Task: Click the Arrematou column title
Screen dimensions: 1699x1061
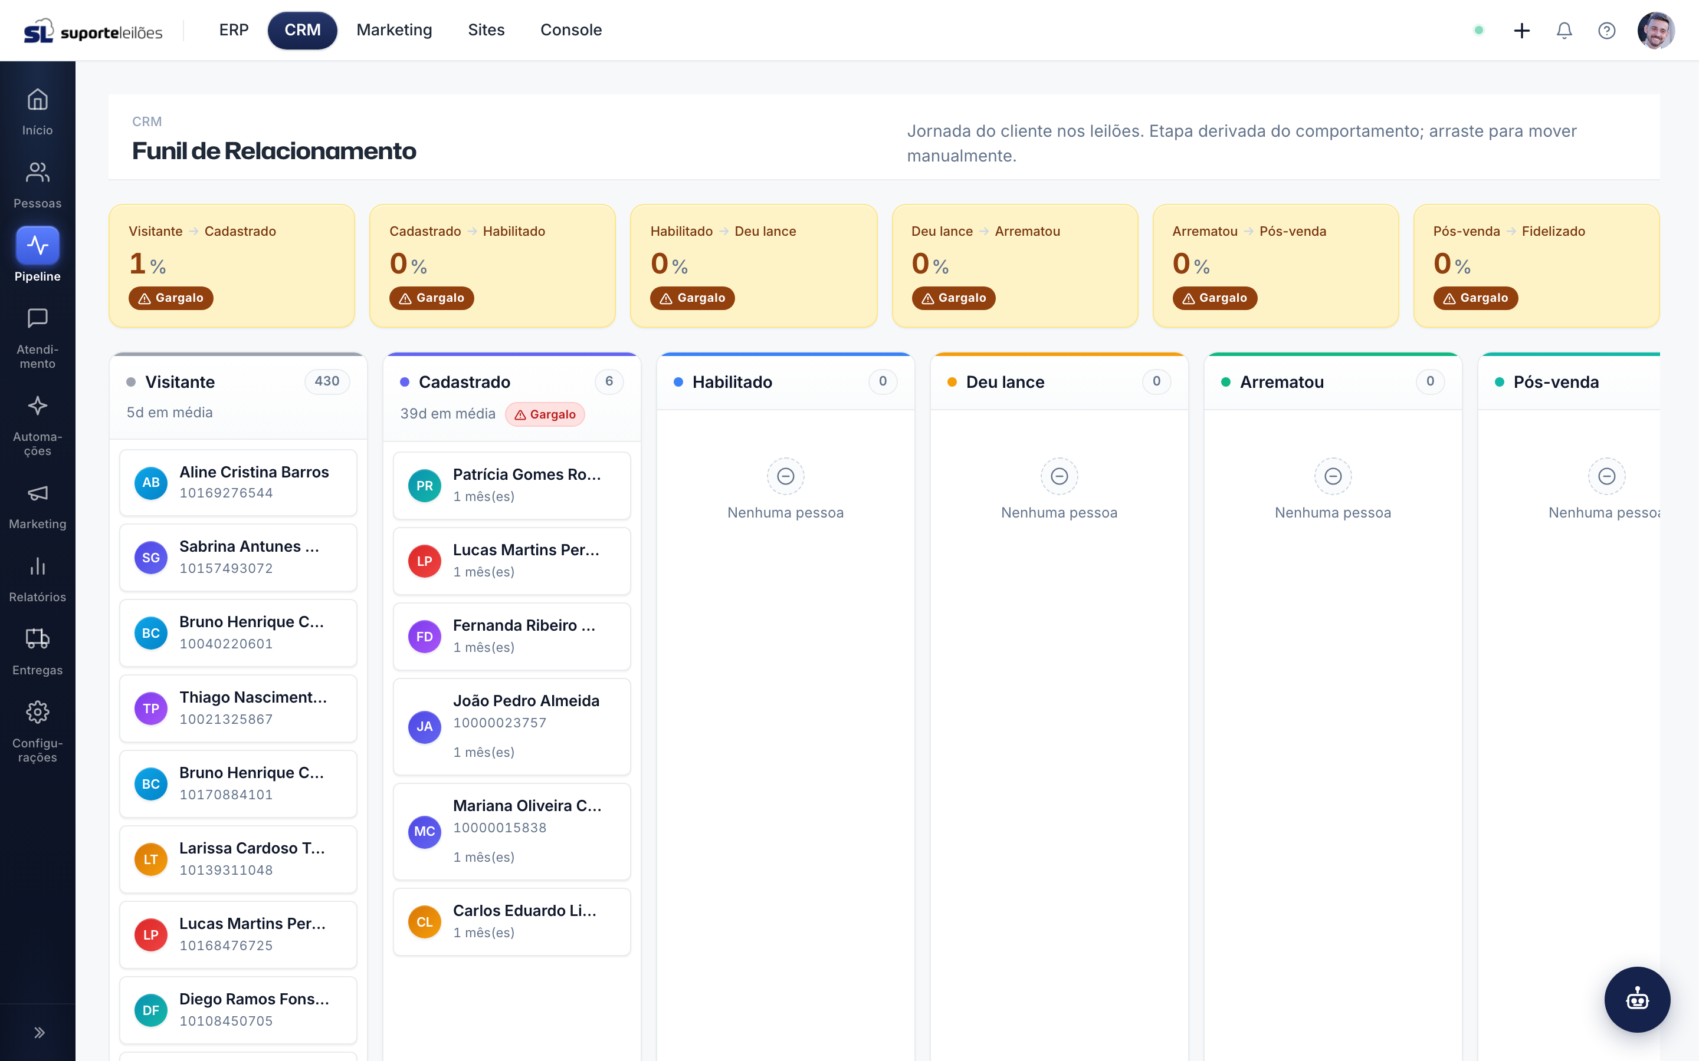Action: click(1282, 383)
